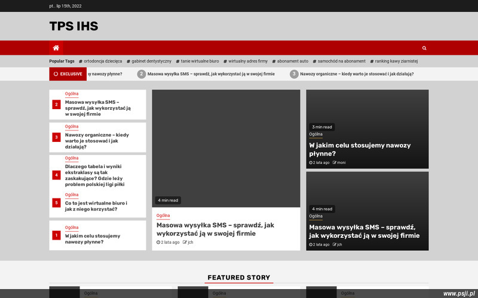Viewport: 478px width, 298px height.
Task: Open the 'ranking kawy ziarnistej' tag
Action: [x=396, y=61]
